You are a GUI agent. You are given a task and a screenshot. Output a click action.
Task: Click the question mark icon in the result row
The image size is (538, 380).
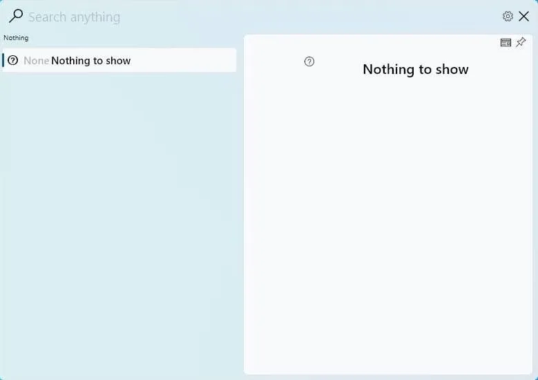[12, 61]
